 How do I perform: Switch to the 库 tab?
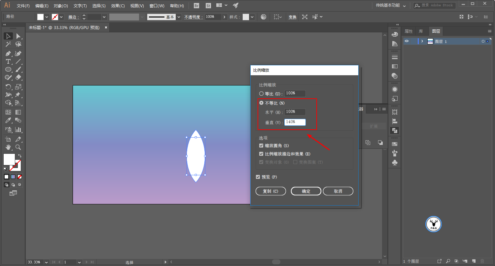pyautogui.click(x=421, y=31)
